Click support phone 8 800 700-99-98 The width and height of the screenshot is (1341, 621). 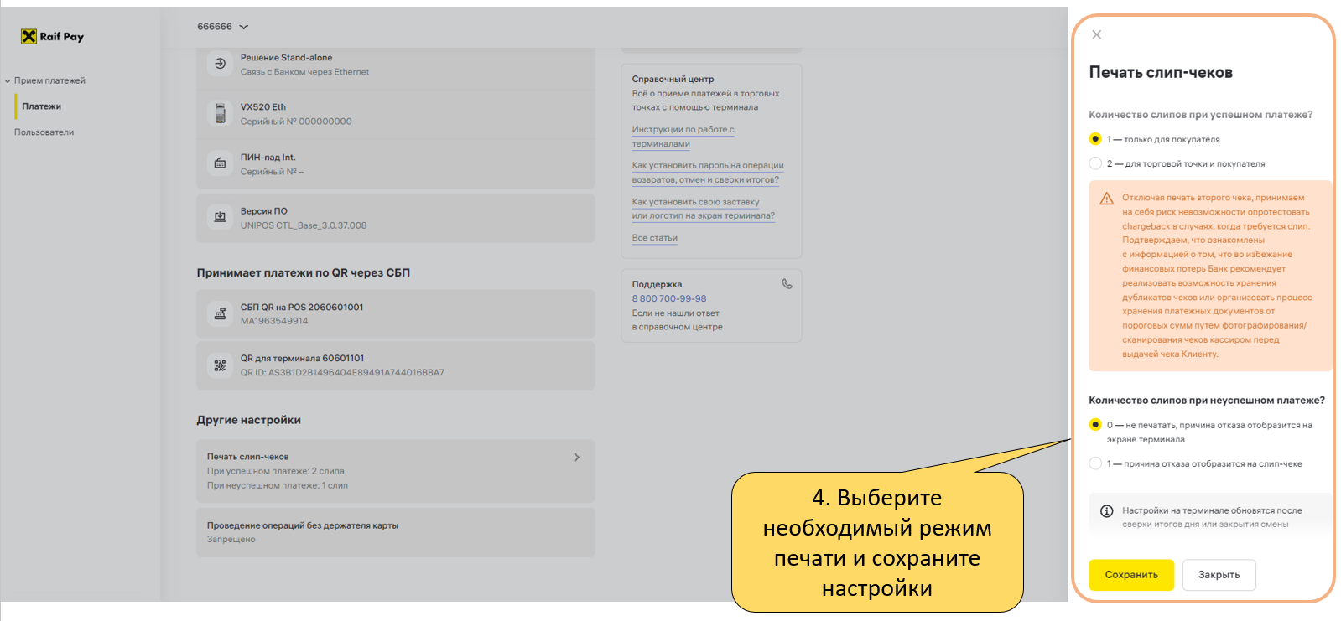[669, 298]
